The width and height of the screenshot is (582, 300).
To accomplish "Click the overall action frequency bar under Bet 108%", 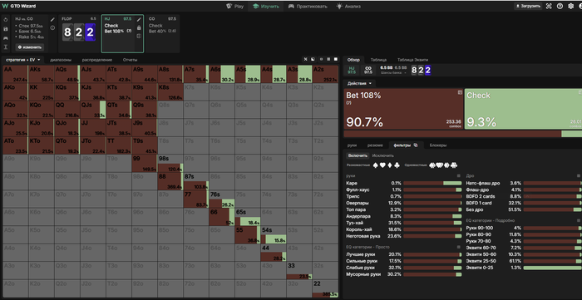I will 463,134.
